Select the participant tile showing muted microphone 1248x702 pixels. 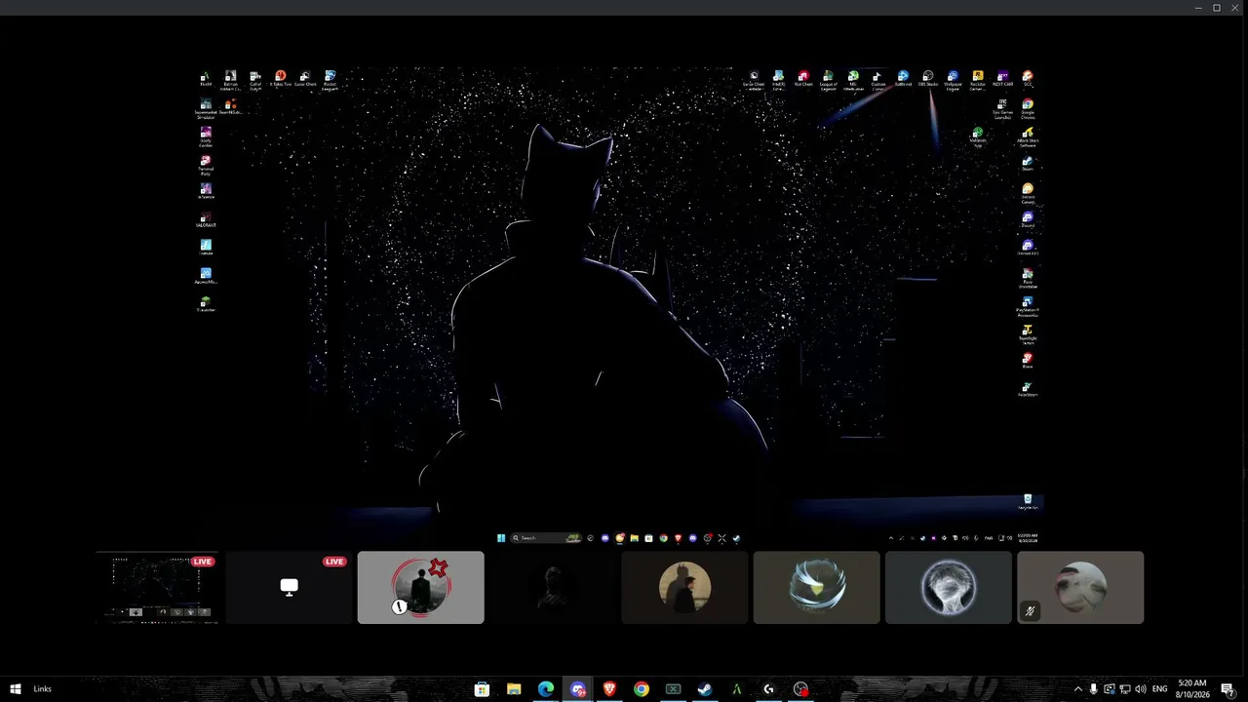point(1080,587)
